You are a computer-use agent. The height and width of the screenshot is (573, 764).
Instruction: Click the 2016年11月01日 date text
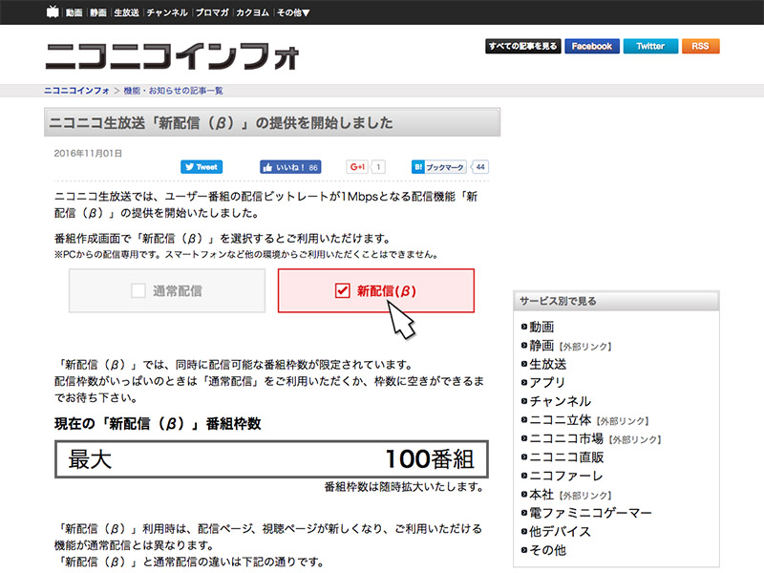coord(88,154)
